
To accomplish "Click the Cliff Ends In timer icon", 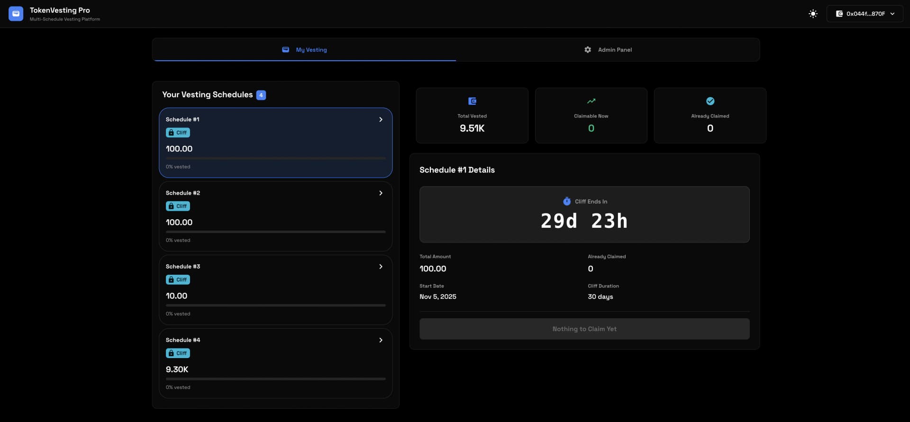I will [566, 201].
